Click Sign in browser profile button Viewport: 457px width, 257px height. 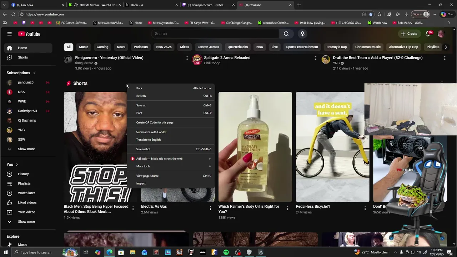pos(420,14)
